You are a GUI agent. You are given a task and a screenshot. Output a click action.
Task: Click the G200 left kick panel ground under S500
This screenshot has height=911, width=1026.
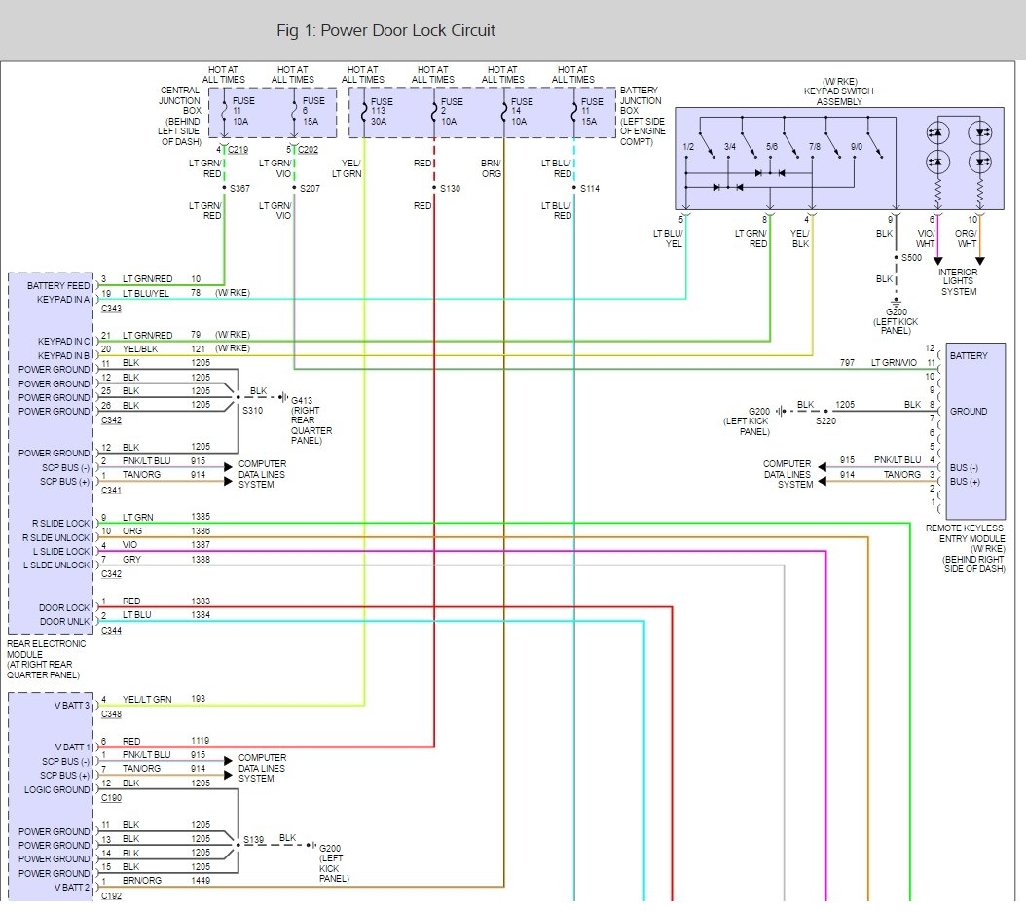coord(896,303)
